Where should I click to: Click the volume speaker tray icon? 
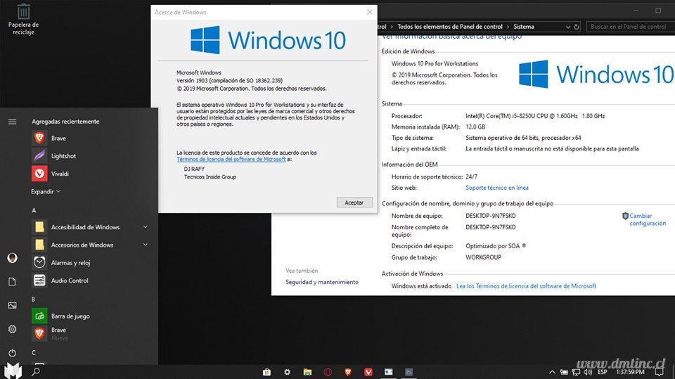588,372
